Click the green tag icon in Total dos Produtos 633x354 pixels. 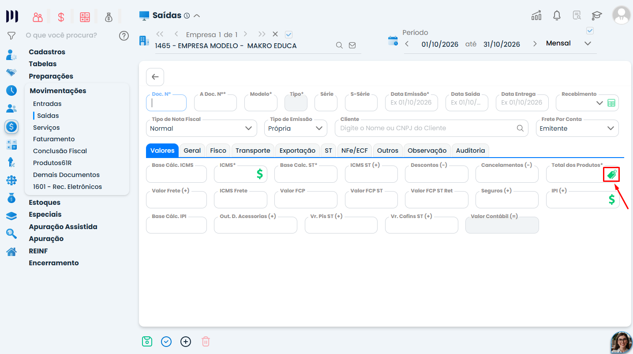[x=611, y=174]
